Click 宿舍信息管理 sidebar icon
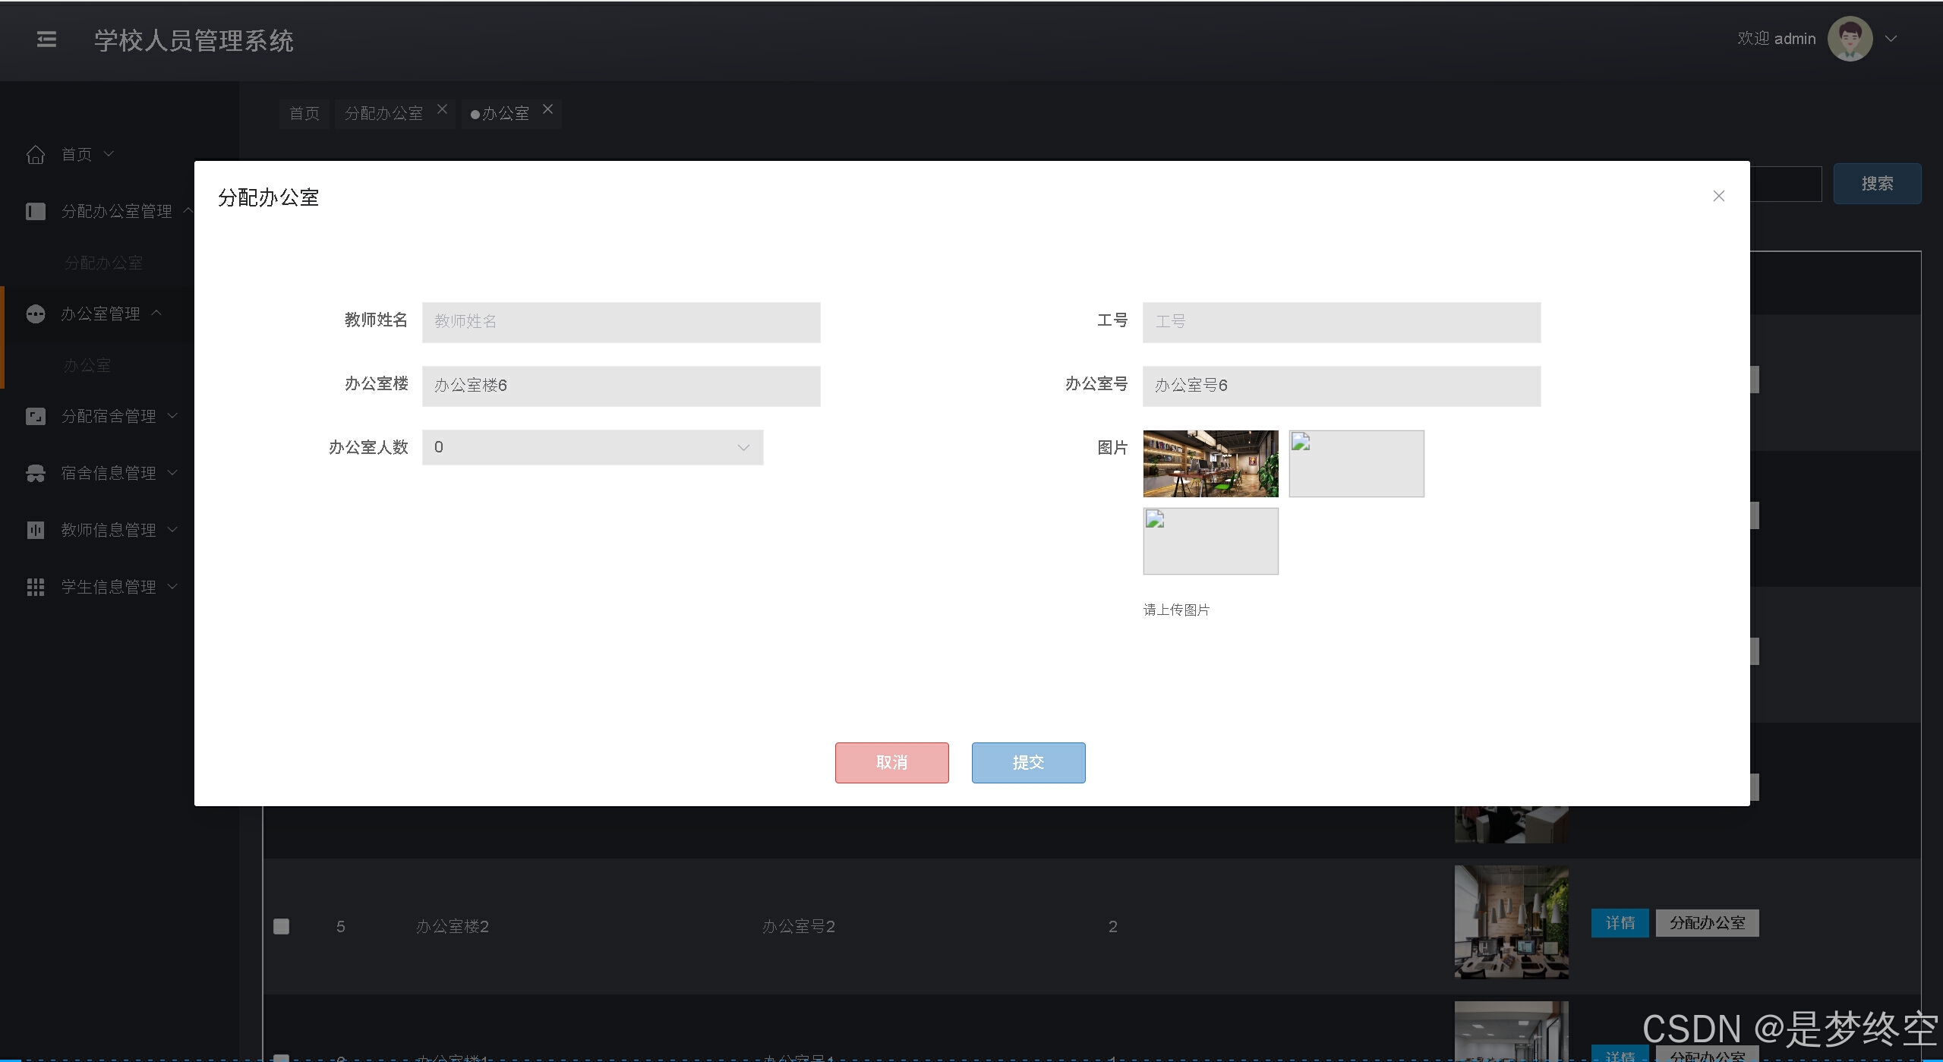The width and height of the screenshot is (1943, 1062). (36, 473)
